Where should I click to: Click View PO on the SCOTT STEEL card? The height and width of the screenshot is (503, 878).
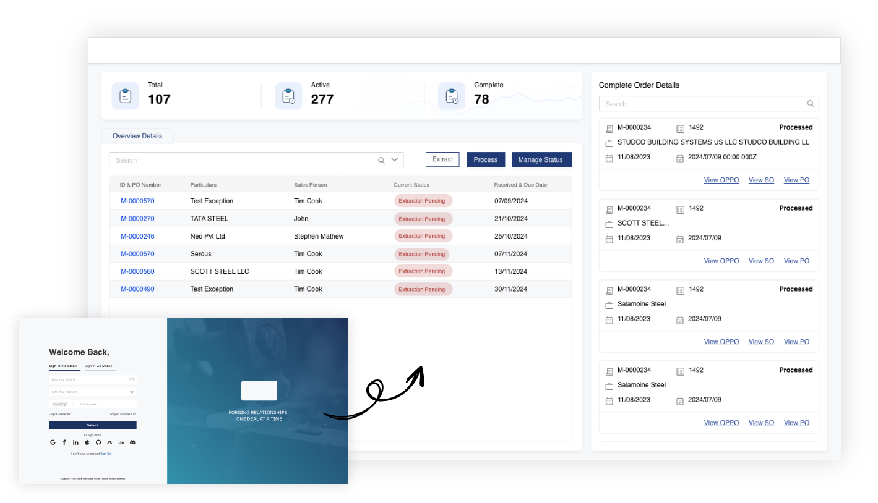(x=796, y=261)
